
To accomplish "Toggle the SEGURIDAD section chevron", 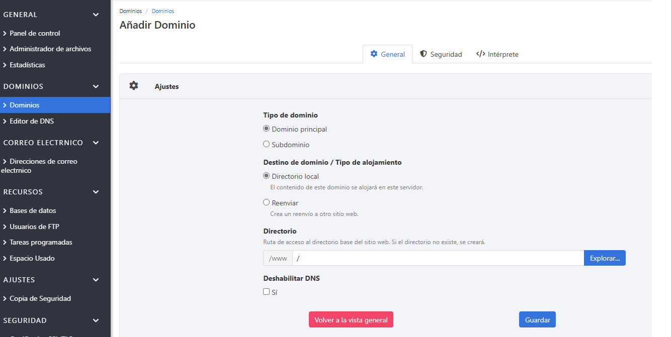I will (x=96, y=320).
